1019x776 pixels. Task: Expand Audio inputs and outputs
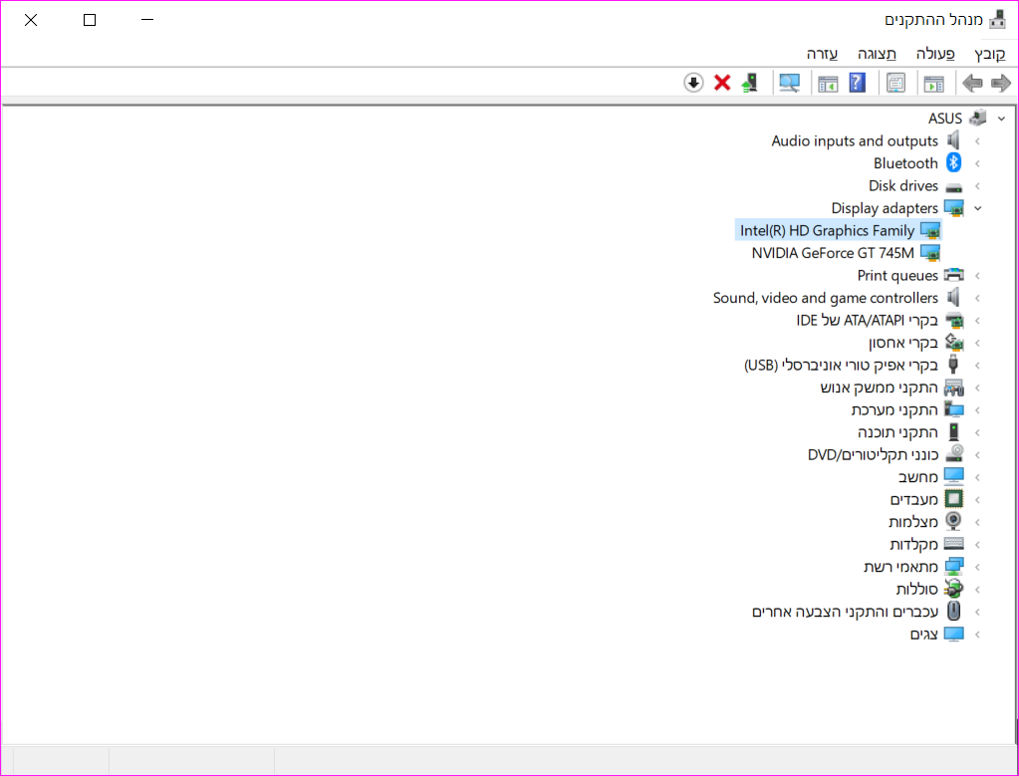point(977,141)
